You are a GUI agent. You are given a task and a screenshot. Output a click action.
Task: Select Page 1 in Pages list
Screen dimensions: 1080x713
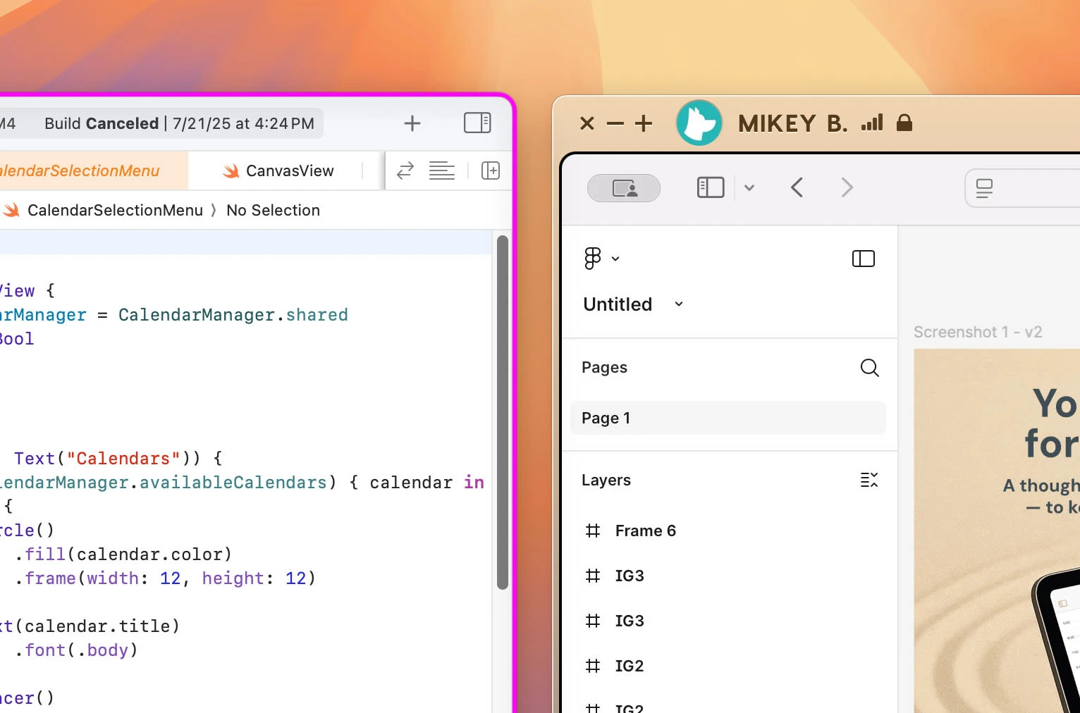pos(728,418)
